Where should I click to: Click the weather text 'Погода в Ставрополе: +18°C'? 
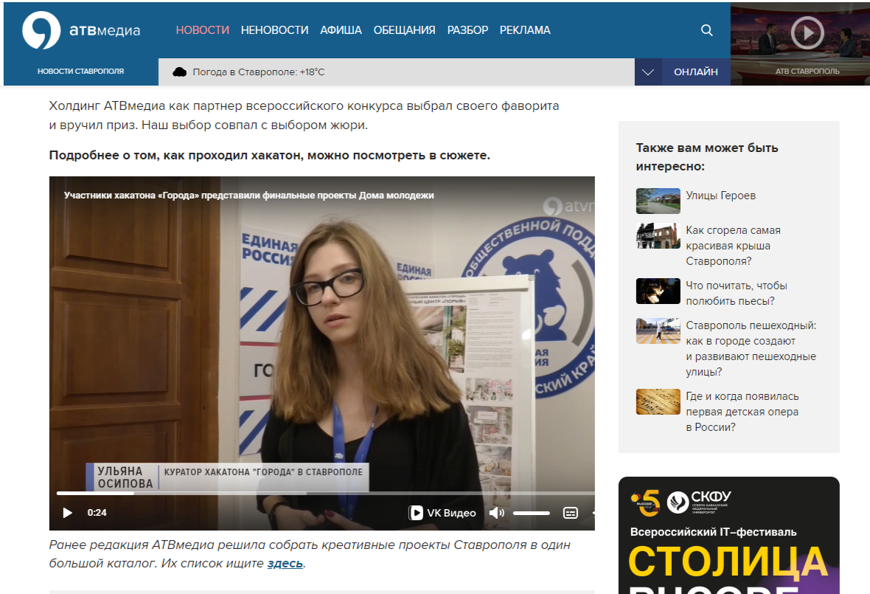[x=259, y=72]
